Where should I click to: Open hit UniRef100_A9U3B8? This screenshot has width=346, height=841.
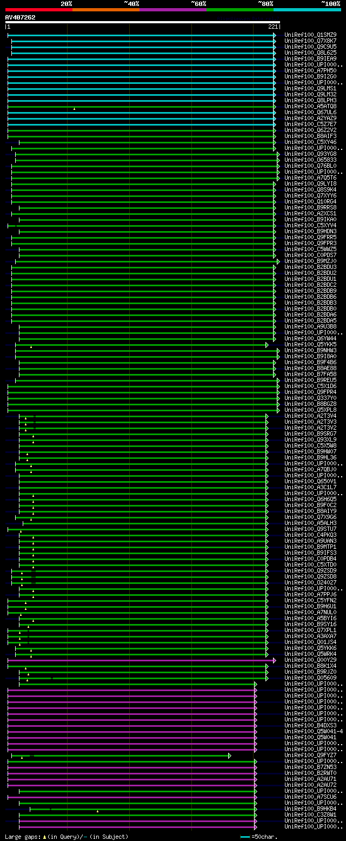(311, 327)
